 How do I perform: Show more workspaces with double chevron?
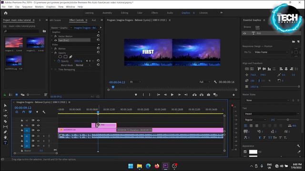coord(221,13)
